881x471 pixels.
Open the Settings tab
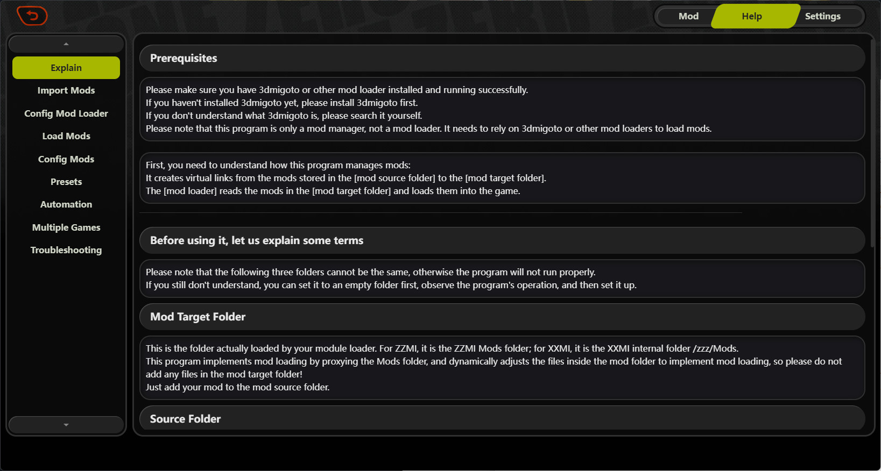[x=822, y=16]
